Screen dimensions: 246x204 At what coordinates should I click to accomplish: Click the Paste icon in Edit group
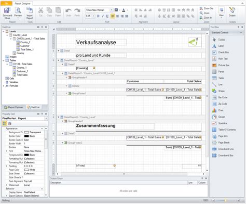58,10
